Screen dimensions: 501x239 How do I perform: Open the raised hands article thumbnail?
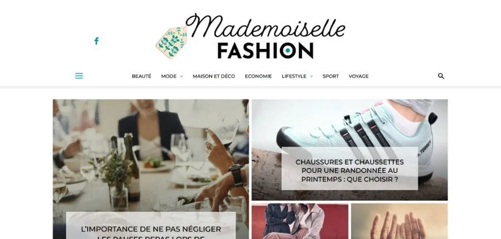(399, 221)
